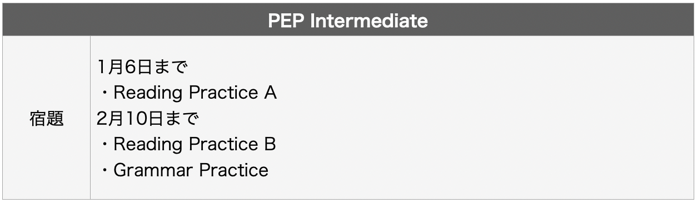
Task: Click the word PEP in the header
Action: [286, 21]
